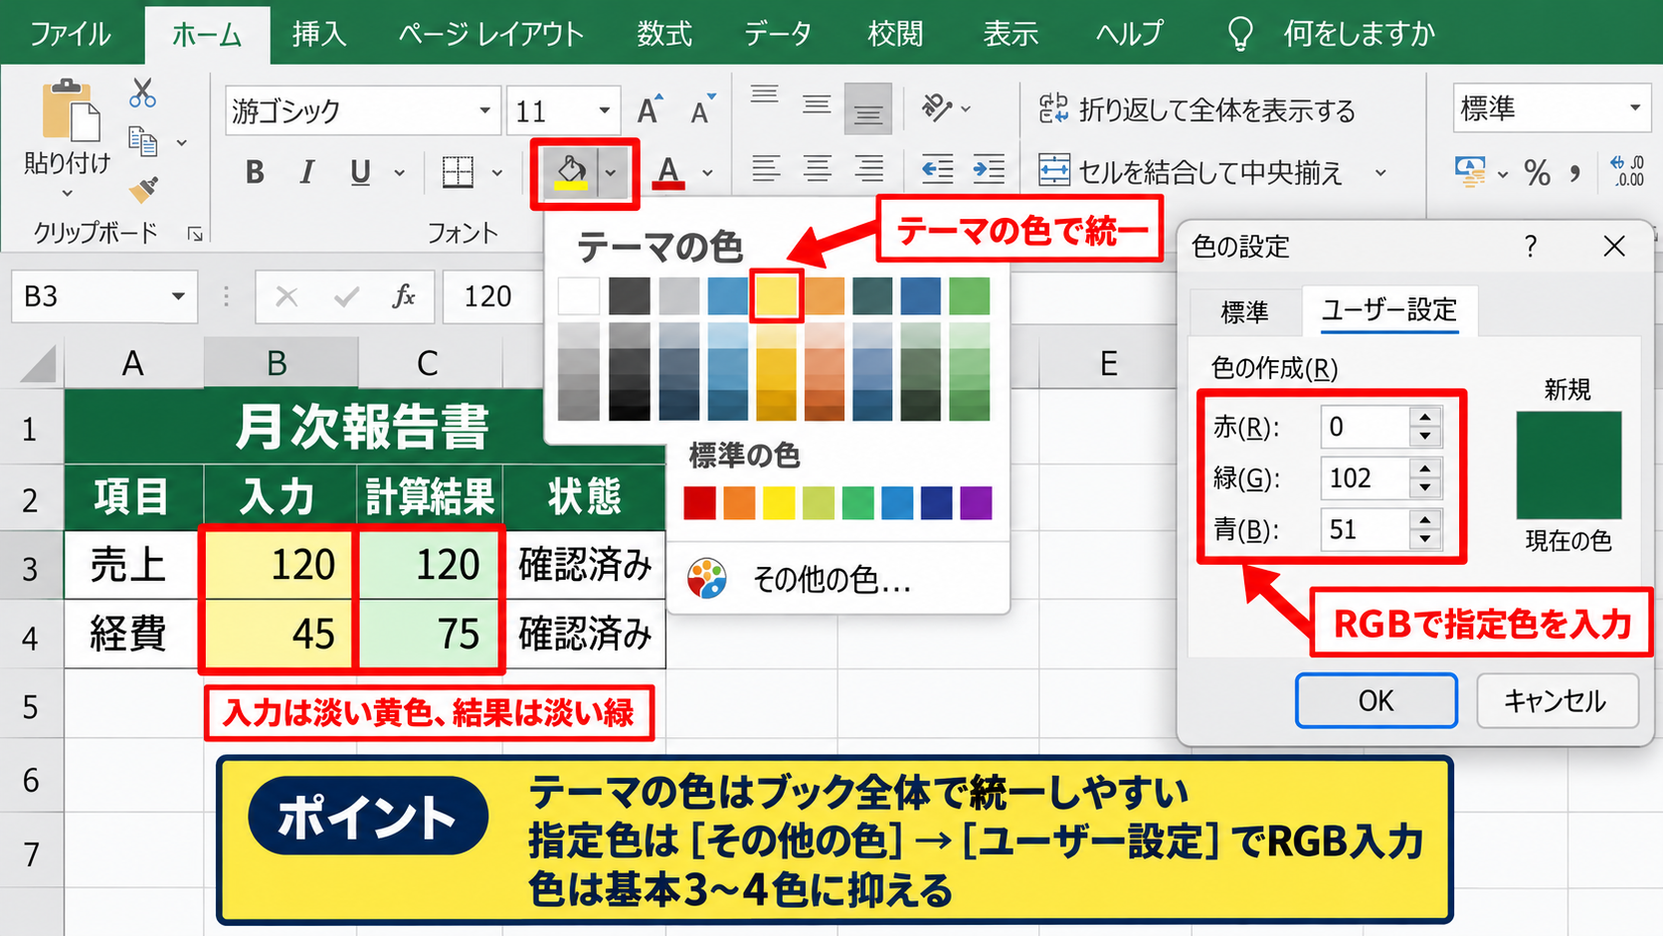The height and width of the screenshot is (936, 1663).
Task: Open the 標準 number format dropdown
Action: [x=1635, y=107]
